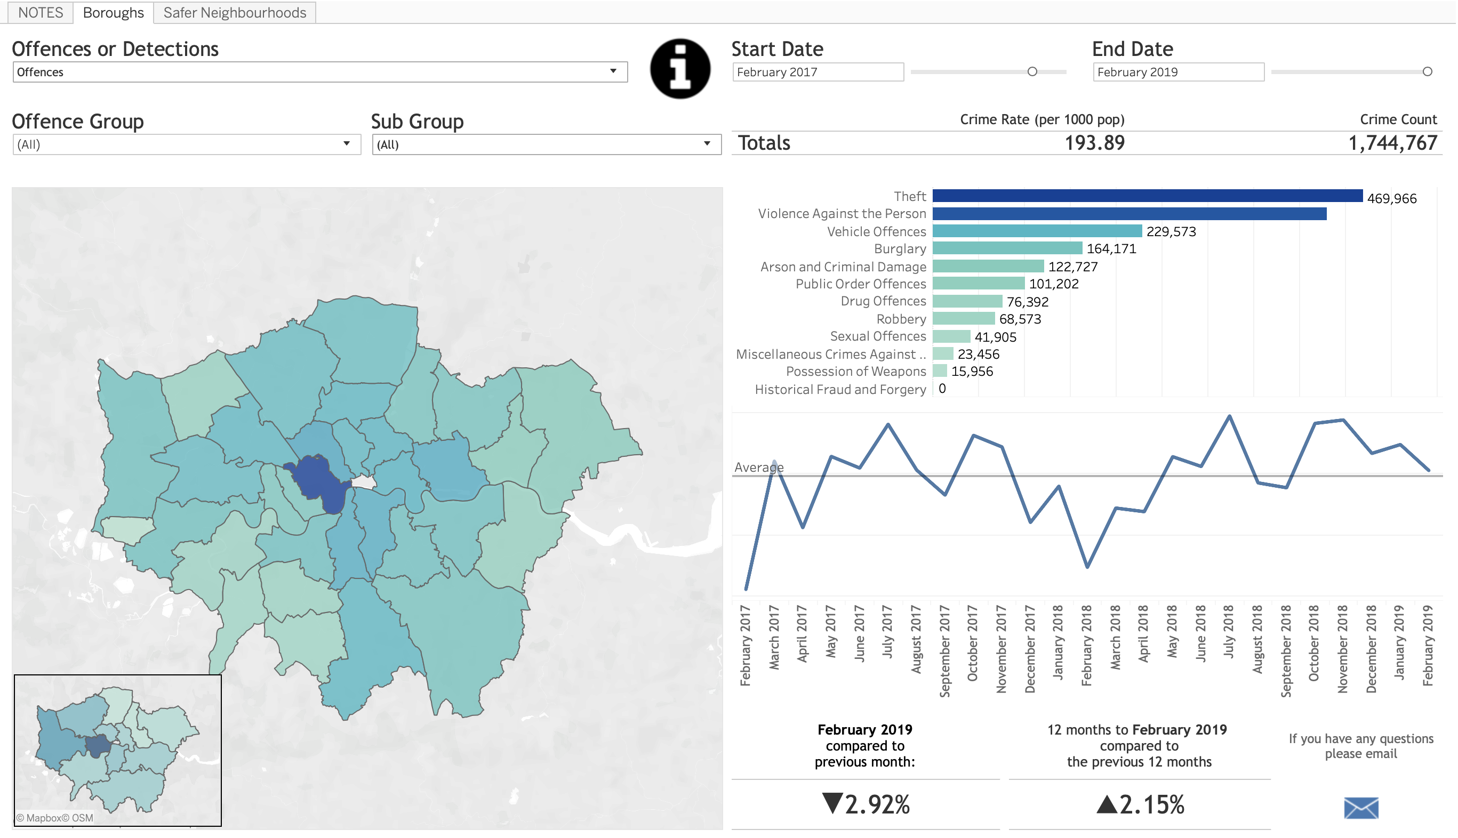The image size is (1458, 838).
Task: Click the Start Date February 2017 field
Action: click(x=818, y=72)
